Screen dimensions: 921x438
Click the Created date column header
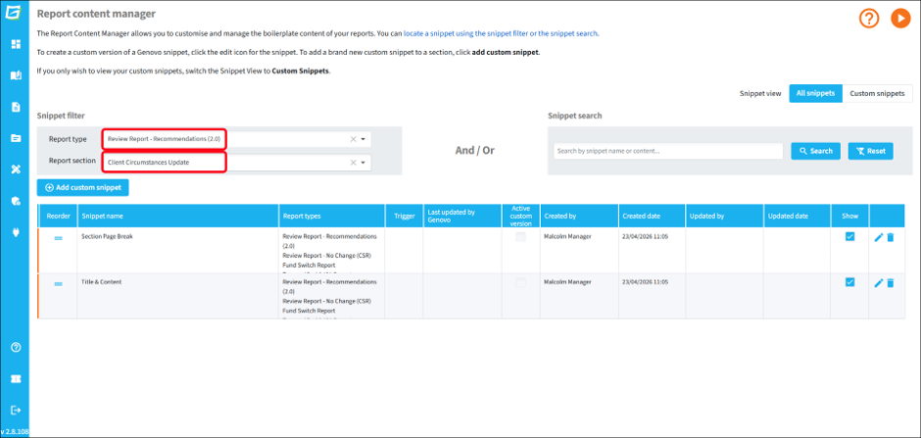click(x=652, y=217)
